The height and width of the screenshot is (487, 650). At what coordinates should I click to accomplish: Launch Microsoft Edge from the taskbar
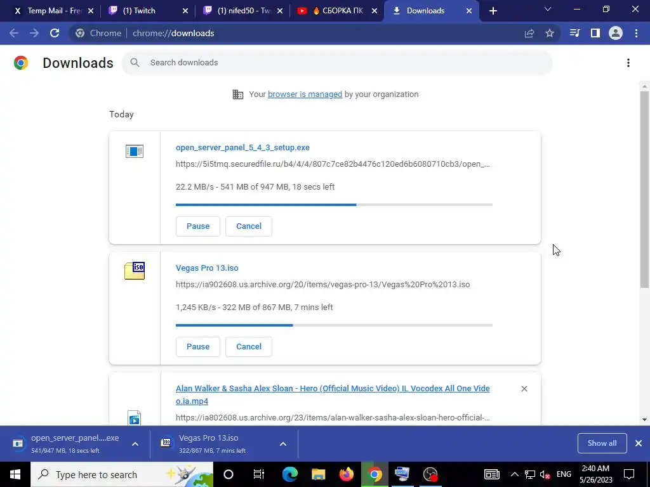pos(289,474)
